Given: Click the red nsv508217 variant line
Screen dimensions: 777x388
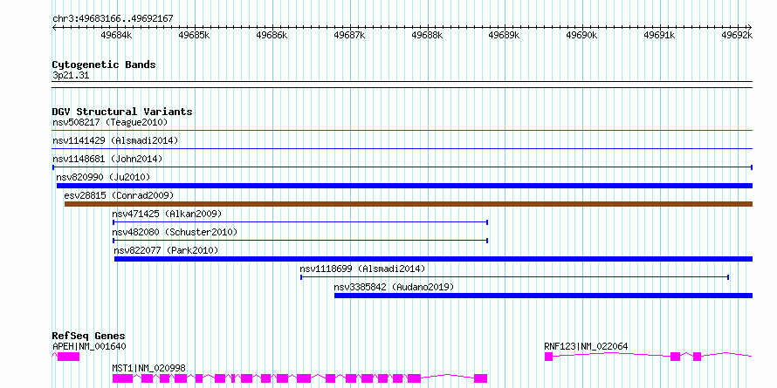Looking at the screenshot, I should click(x=402, y=131).
